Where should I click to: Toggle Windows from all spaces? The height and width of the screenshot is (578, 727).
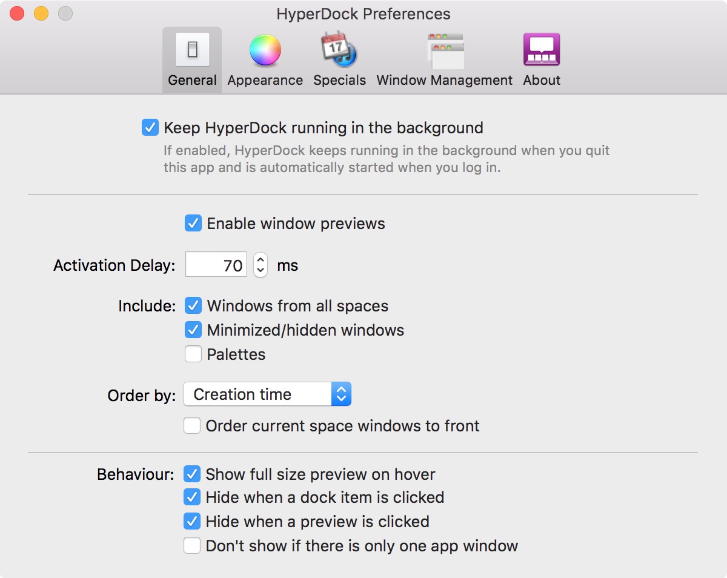(193, 306)
